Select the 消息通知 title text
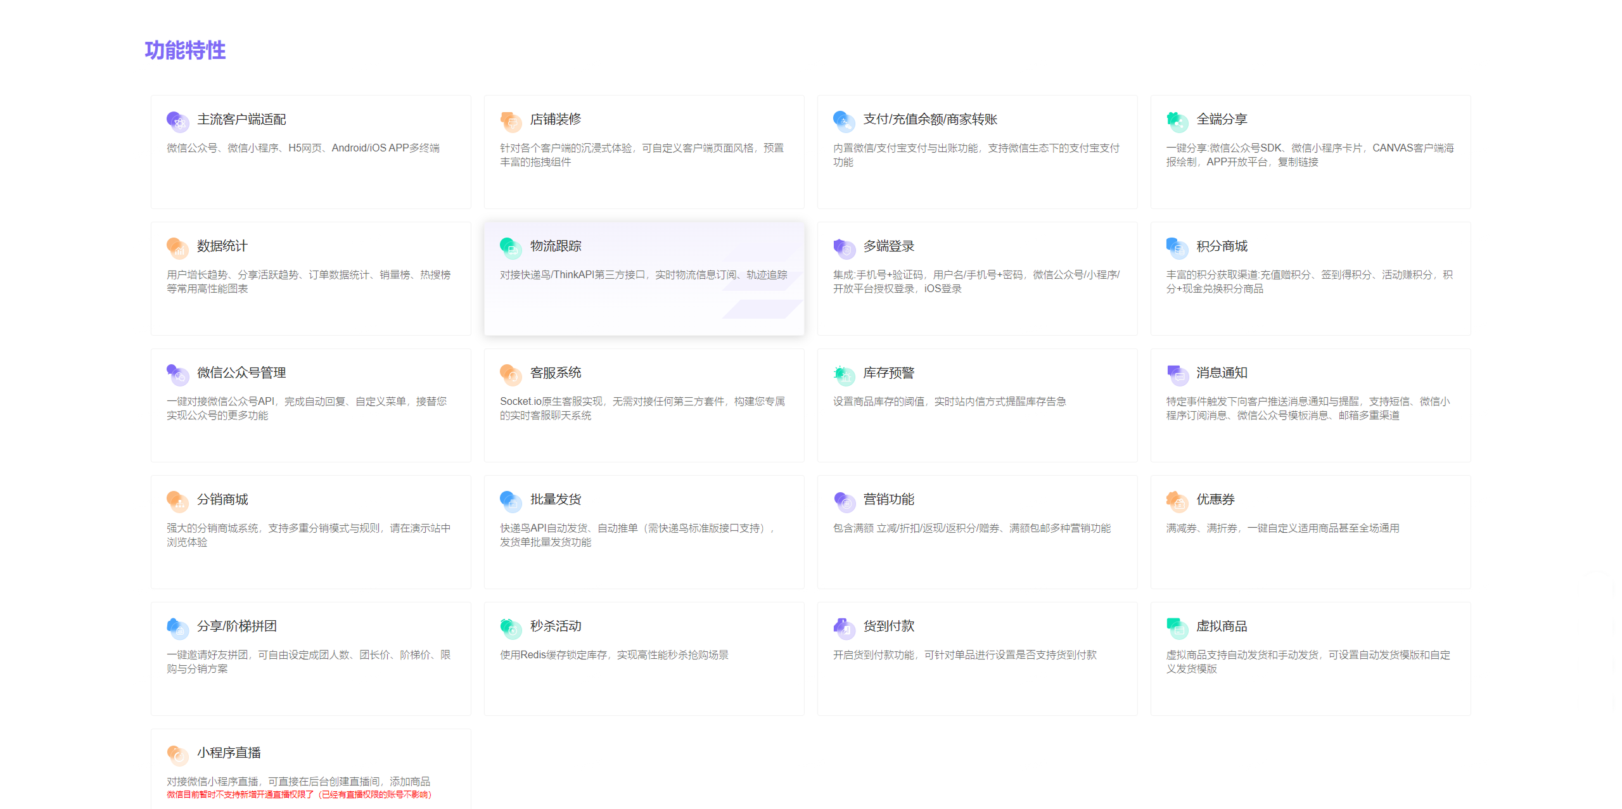1622x809 pixels. click(x=1222, y=373)
